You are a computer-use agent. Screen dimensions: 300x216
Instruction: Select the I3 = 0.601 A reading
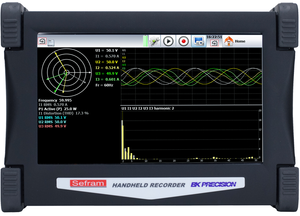[x=107, y=79]
